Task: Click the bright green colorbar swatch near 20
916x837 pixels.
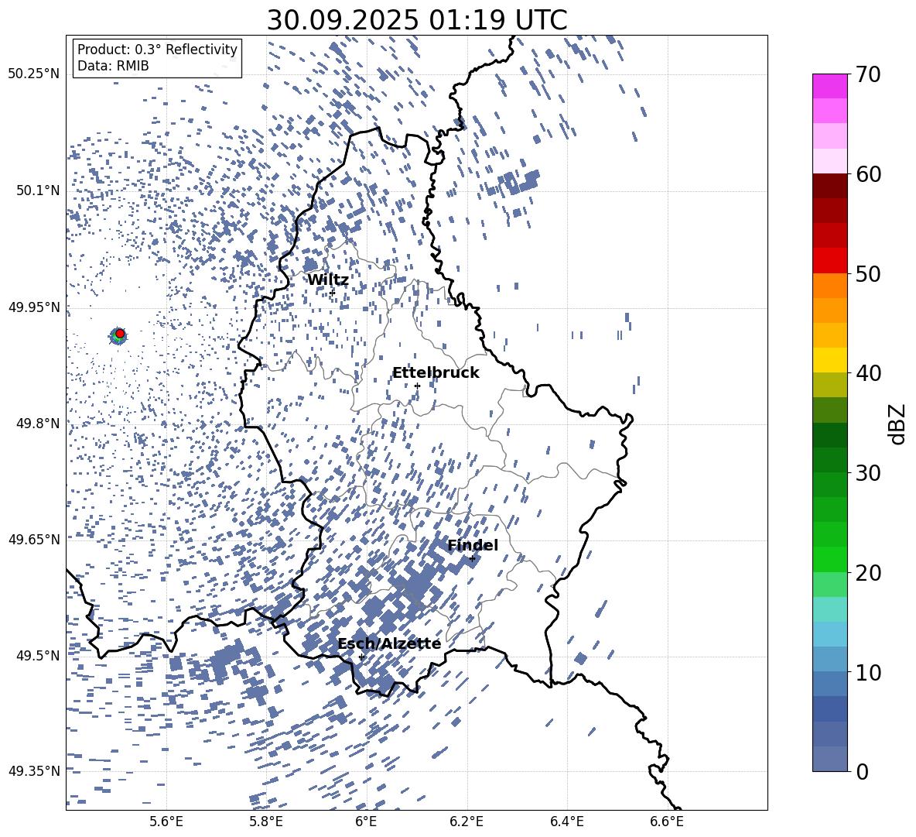Action: pyautogui.click(x=830, y=559)
